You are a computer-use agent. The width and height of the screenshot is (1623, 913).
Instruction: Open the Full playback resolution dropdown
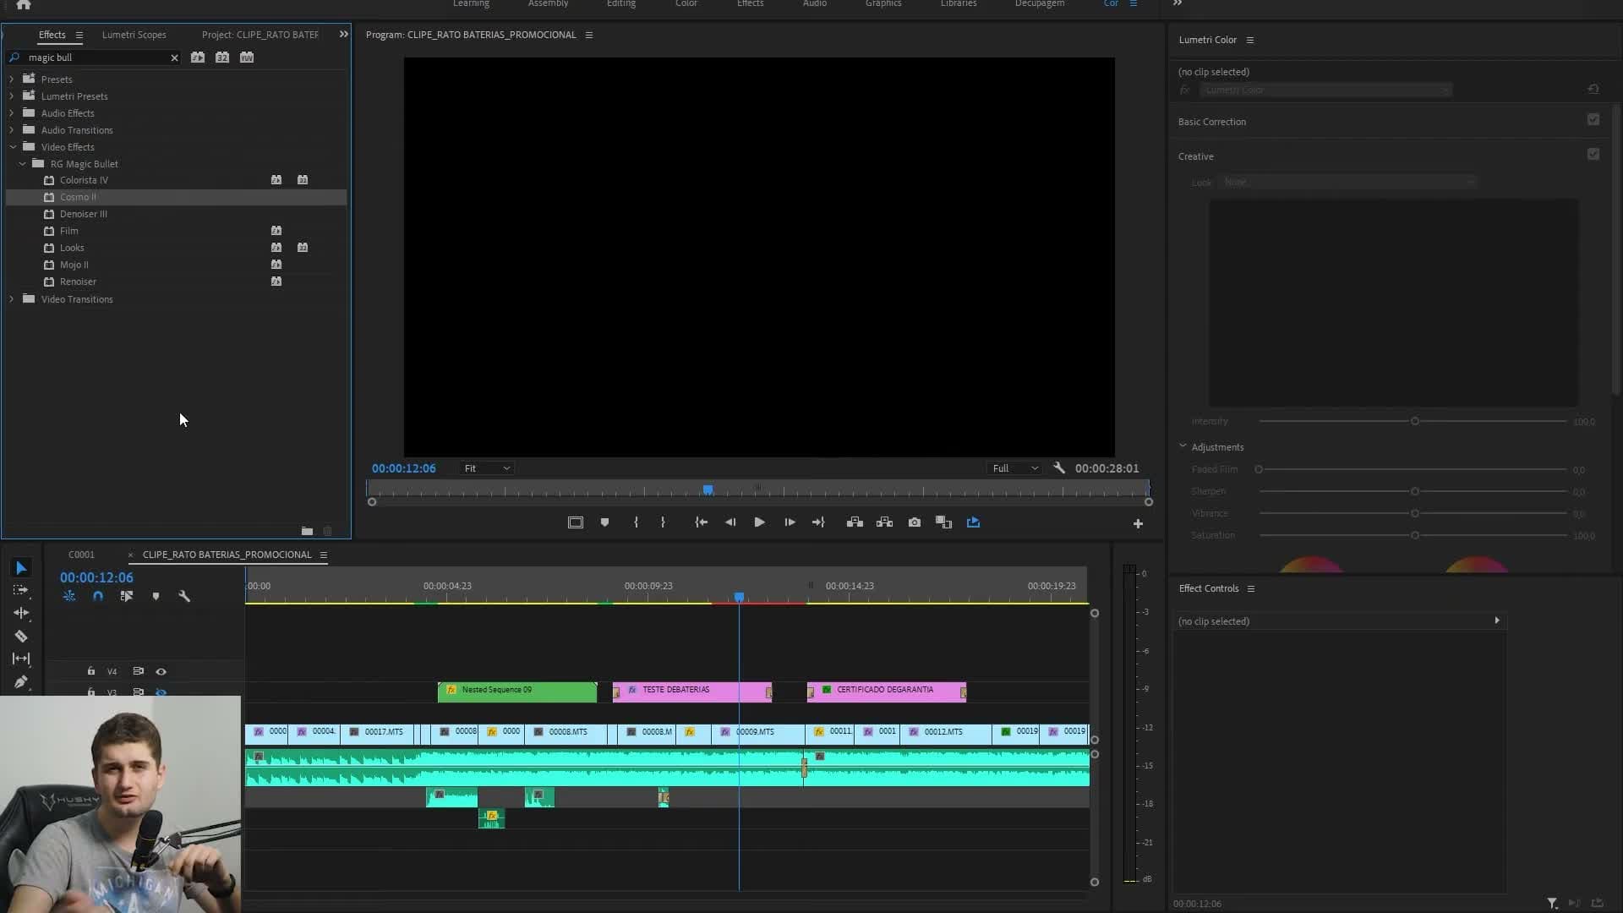click(x=1014, y=468)
